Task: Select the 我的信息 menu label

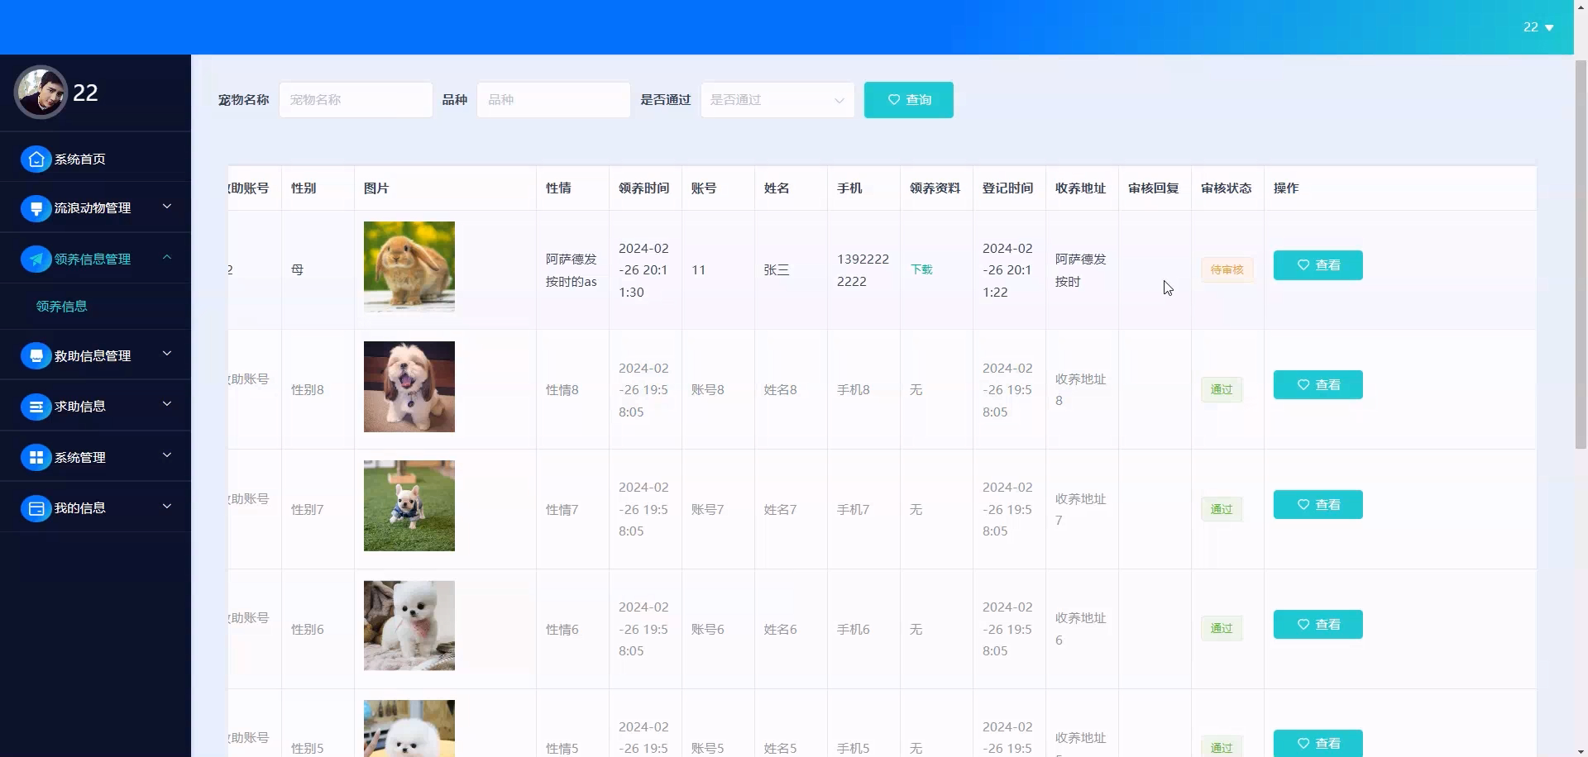Action: pos(79,508)
